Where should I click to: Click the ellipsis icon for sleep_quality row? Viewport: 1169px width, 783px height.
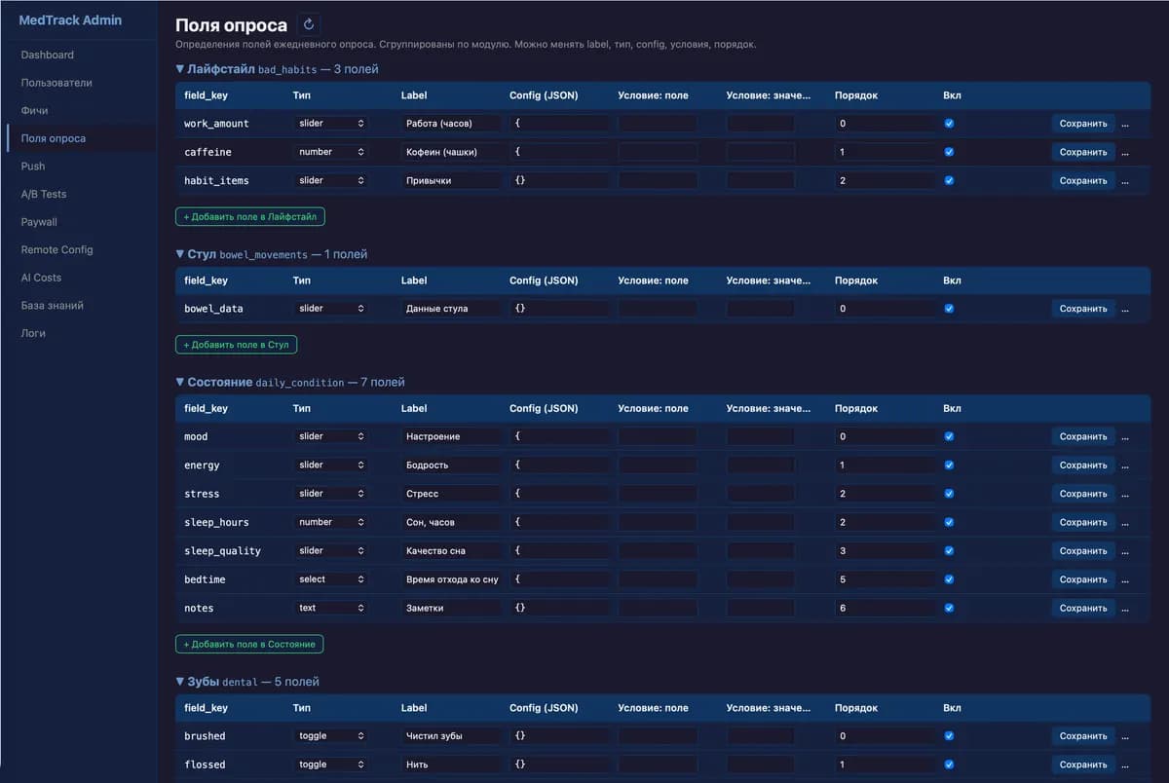point(1125,551)
